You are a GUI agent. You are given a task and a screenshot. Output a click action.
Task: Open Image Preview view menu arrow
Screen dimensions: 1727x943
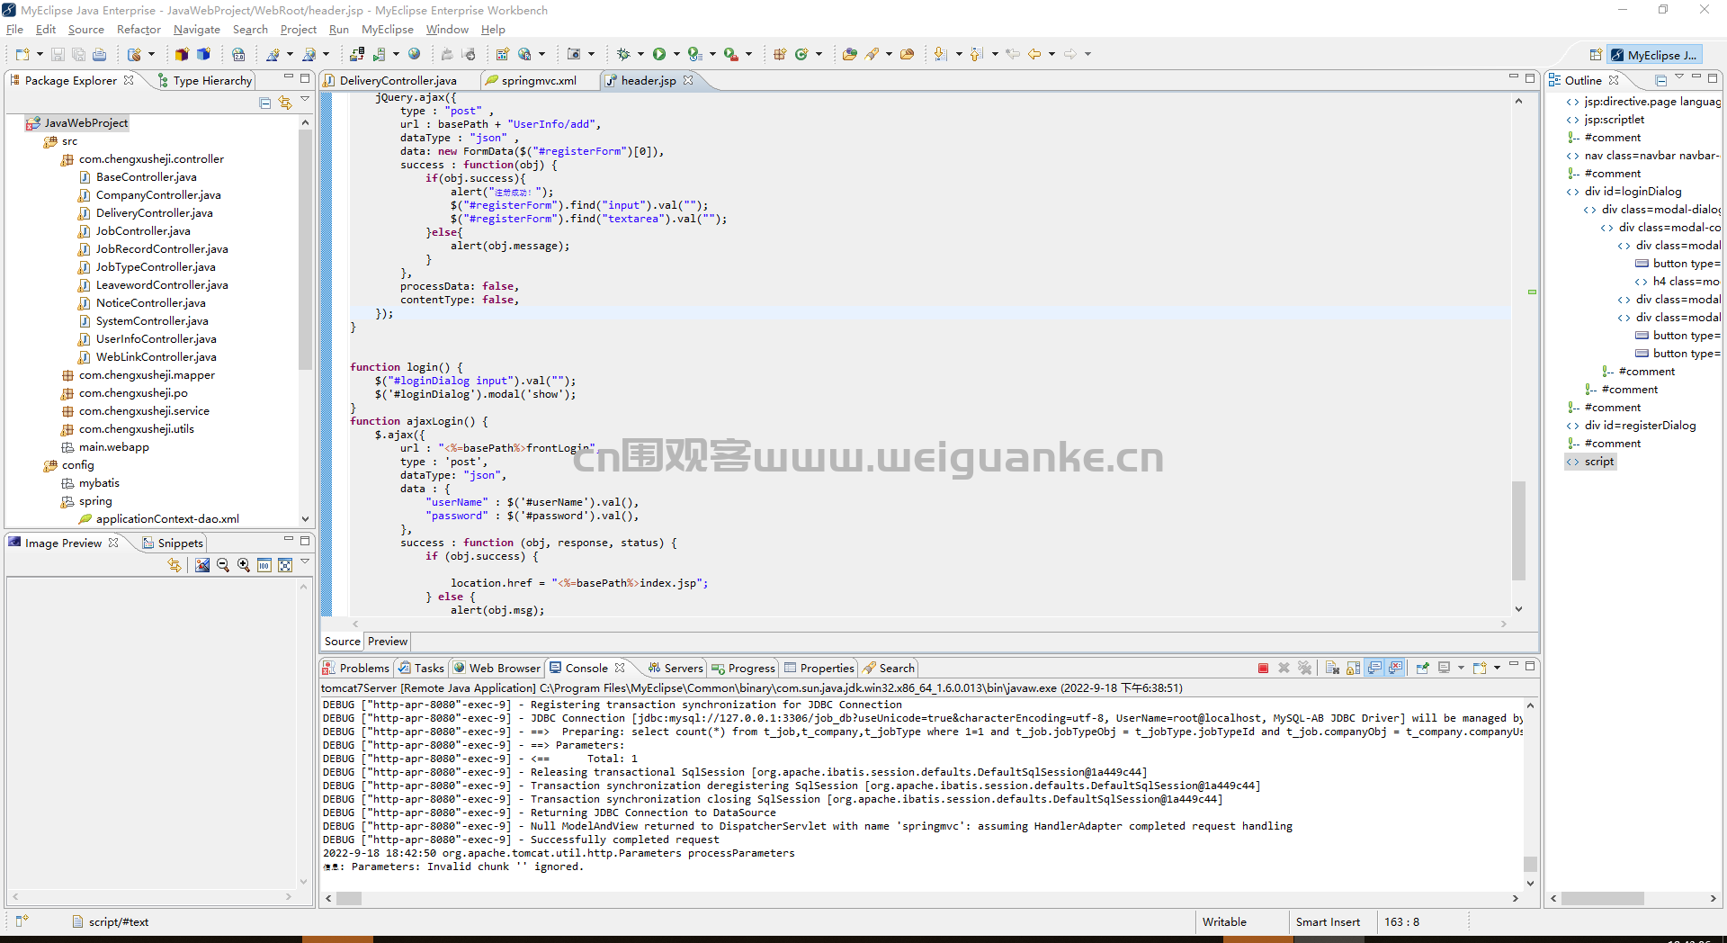(305, 561)
